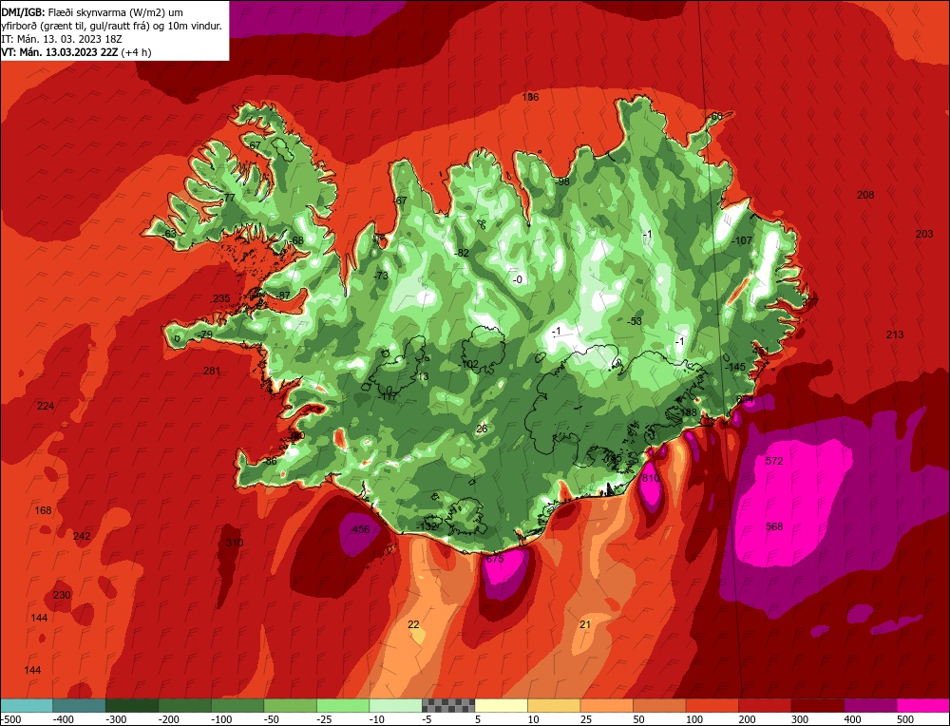The image size is (950, 726).
Task: Click the -86 value on Reykjanes
Action: pos(270,461)
